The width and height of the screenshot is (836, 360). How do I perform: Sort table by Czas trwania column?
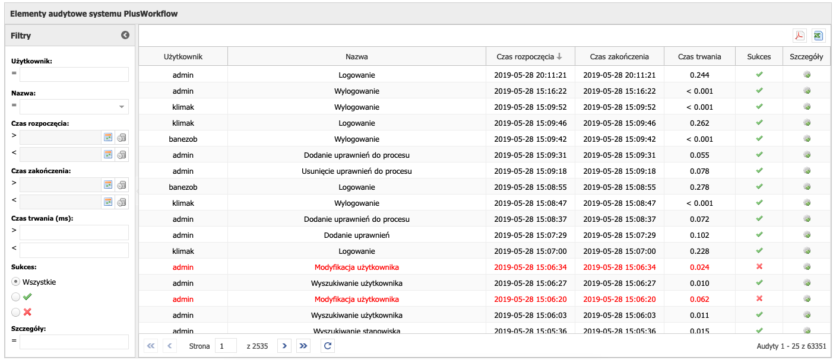699,57
